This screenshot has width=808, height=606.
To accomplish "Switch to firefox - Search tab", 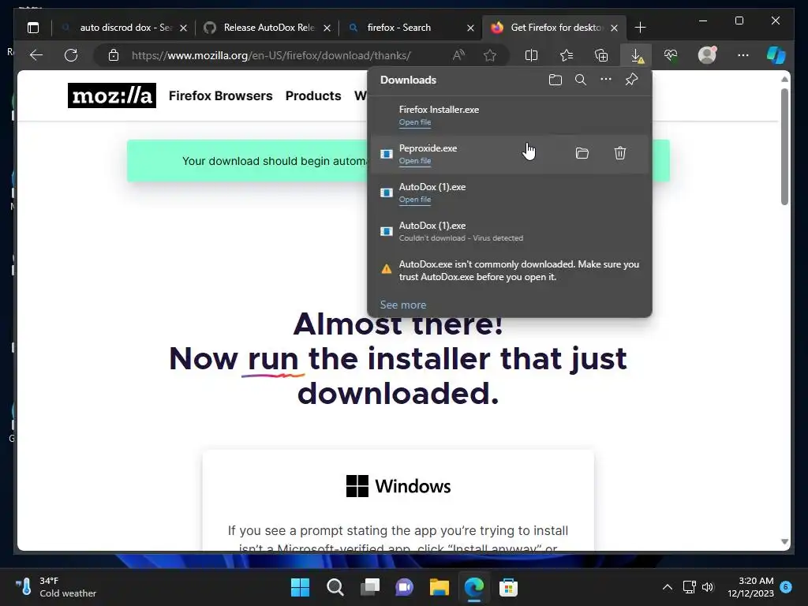I will tap(410, 28).
